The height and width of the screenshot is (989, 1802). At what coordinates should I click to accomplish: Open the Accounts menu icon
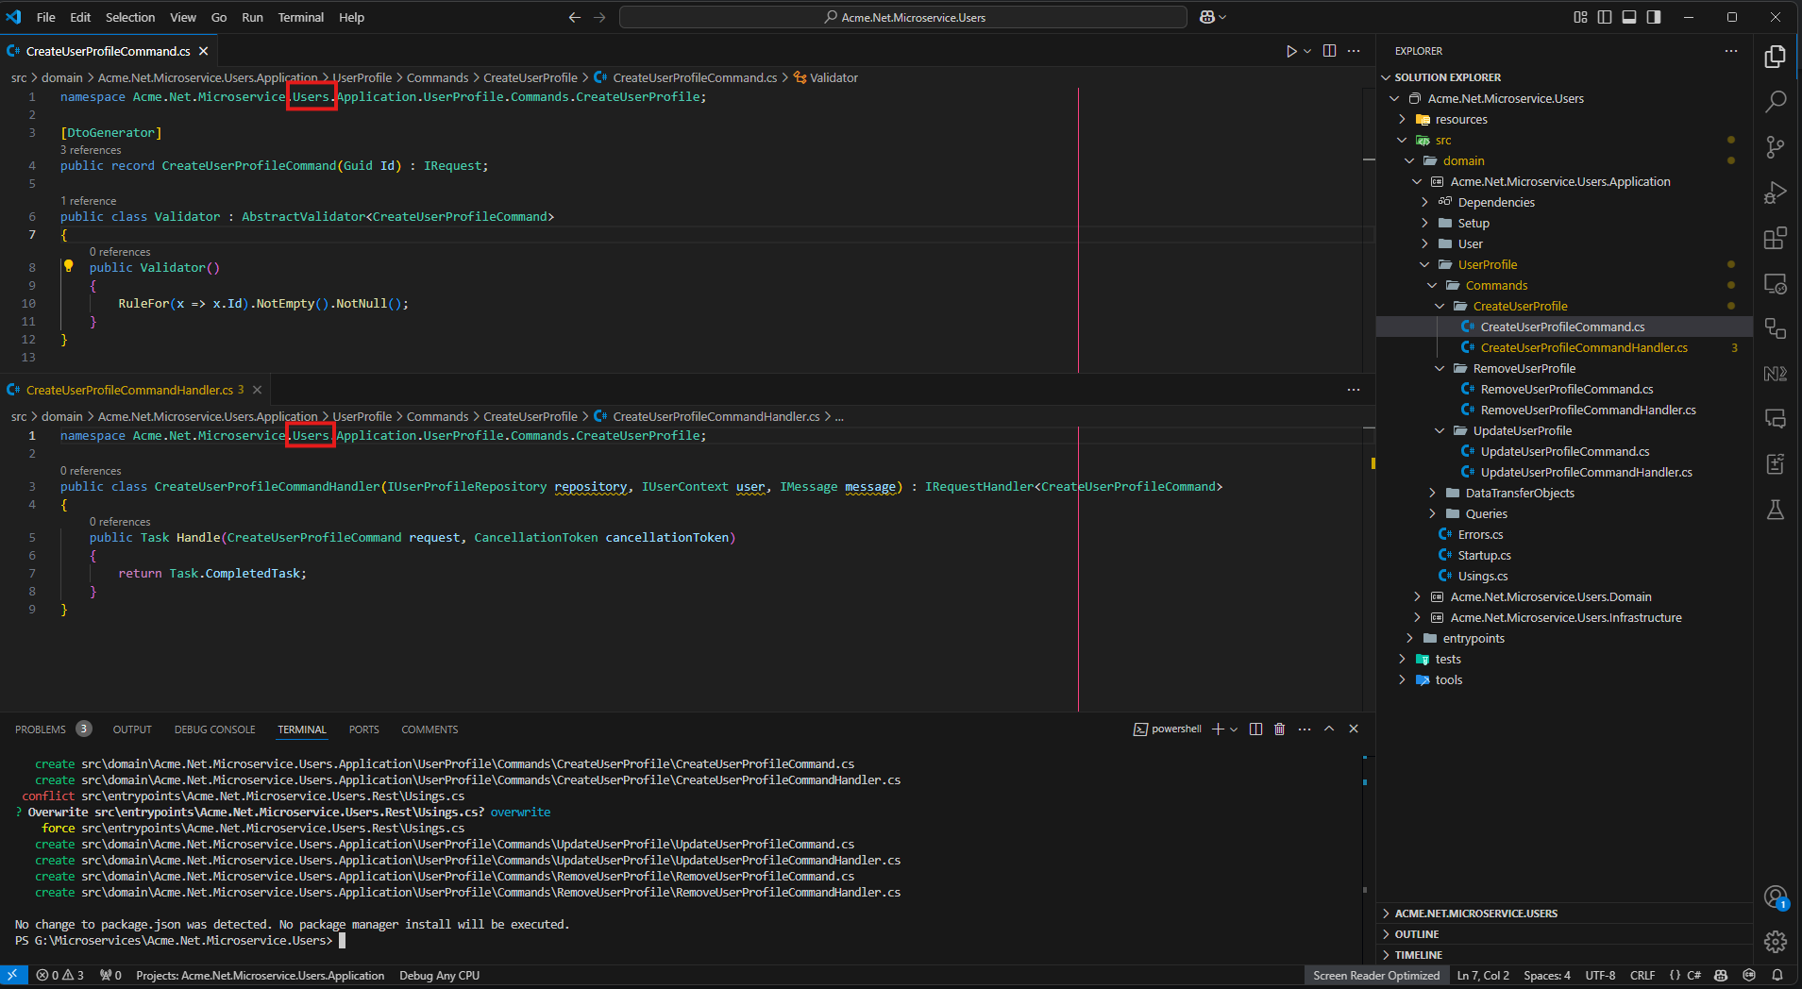pyautogui.click(x=1776, y=897)
